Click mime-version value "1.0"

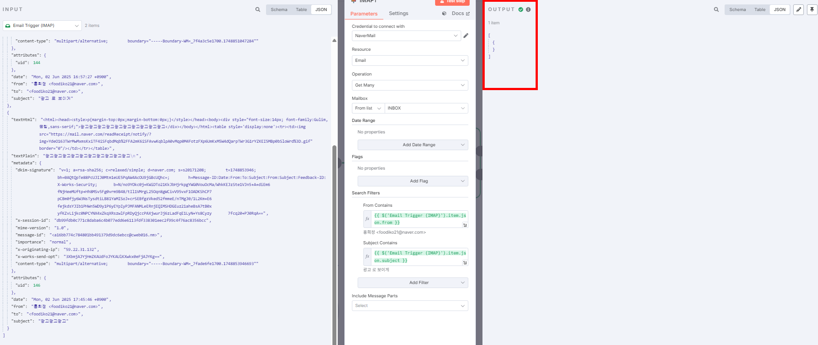[x=60, y=228]
